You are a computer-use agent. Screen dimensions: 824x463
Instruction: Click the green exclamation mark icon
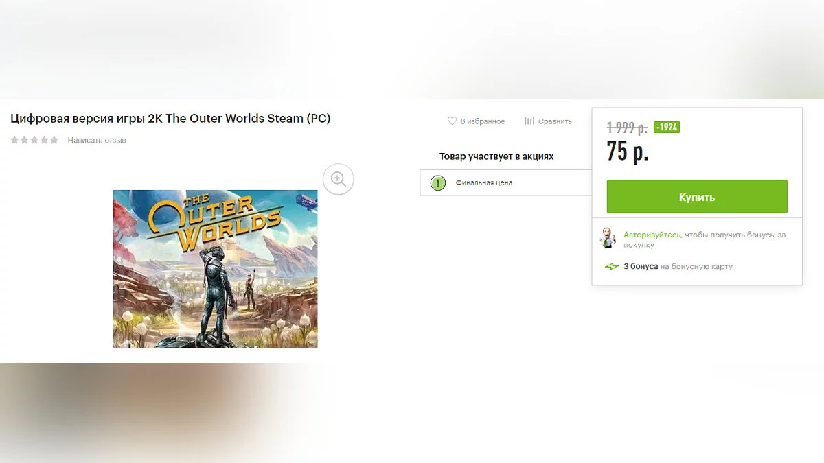click(437, 183)
